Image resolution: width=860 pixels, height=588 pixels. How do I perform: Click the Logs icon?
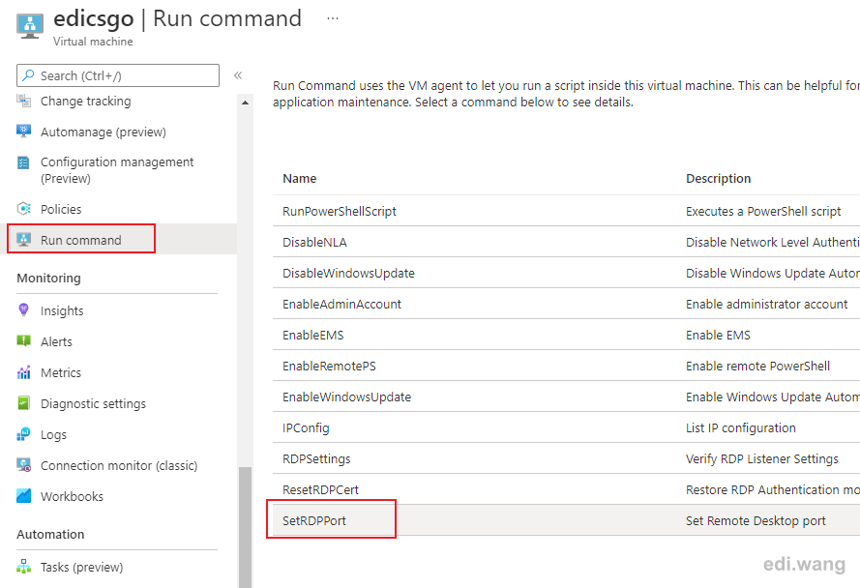[23, 434]
